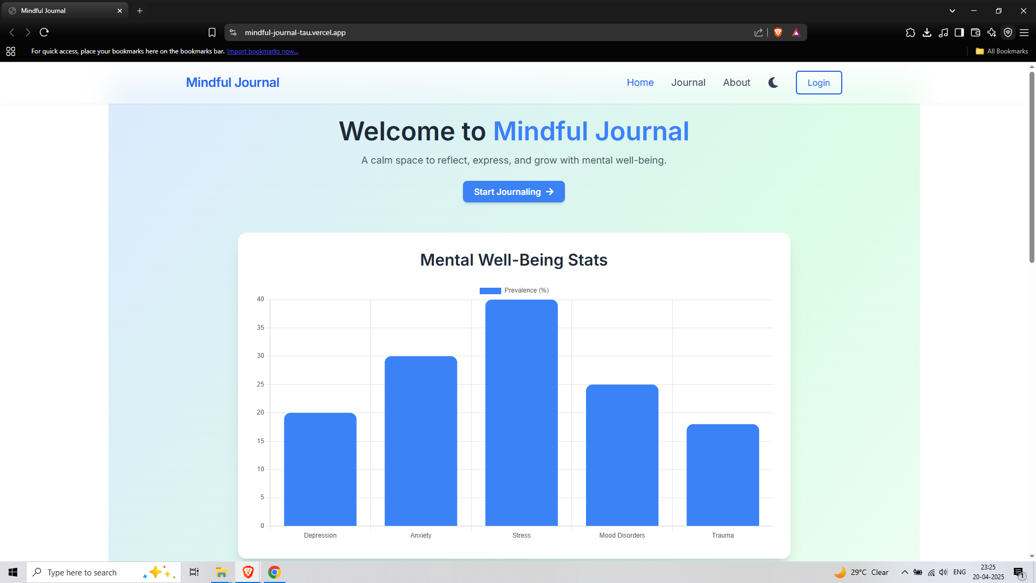Expand tab search dropdown arrow
The width and height of the screenshot is (1036, 583).
click(x=952, y=11)
